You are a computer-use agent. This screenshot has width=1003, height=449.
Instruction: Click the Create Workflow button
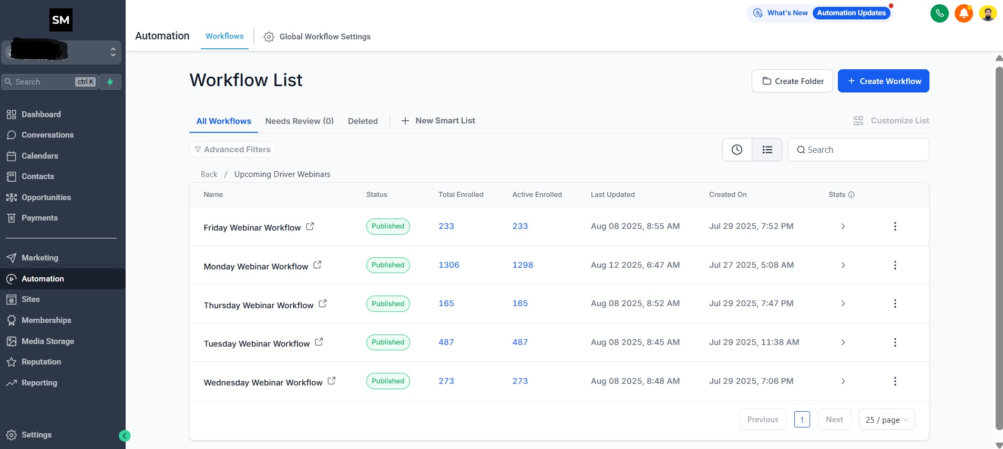click(883, 81)
